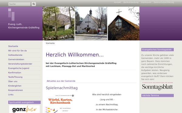Open the Kontakt link
The width and height of the screenshot is (182, 113).
coord(117,2)
